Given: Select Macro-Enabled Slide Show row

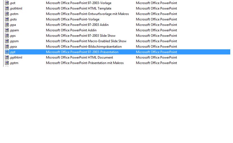Looking at the screenshot, I should [116, 41].
